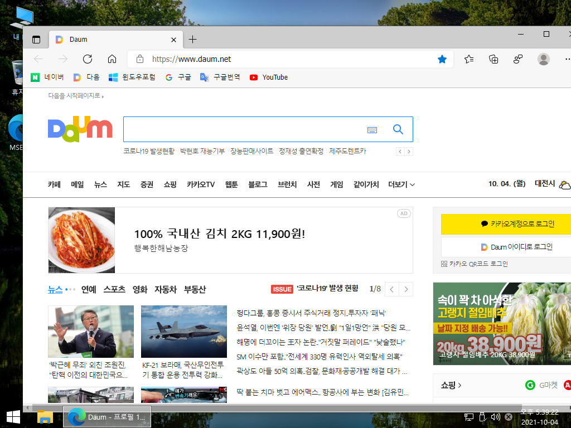The width and height of the screenshot is (571, 428).
Task: Select the 영화 news tab
Action: (140, 290)
